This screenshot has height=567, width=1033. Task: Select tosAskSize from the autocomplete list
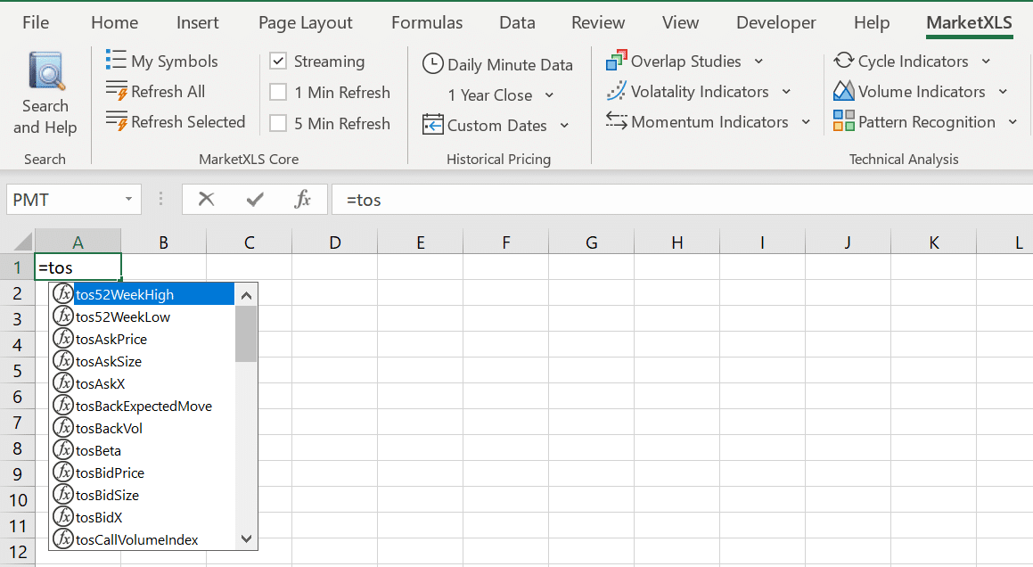pos(143,361)
